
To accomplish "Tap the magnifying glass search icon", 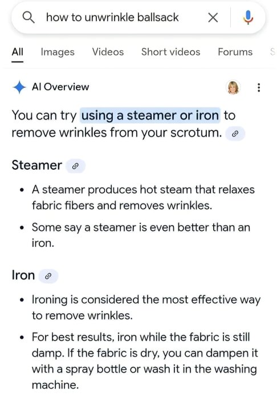I will (x=28, y=18).
